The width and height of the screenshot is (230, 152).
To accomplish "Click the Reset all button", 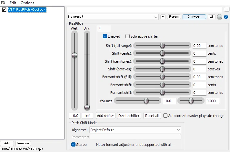I will click(152, 116).
